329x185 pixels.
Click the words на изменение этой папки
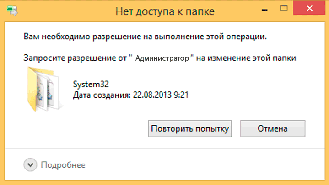tap(246, 58)
